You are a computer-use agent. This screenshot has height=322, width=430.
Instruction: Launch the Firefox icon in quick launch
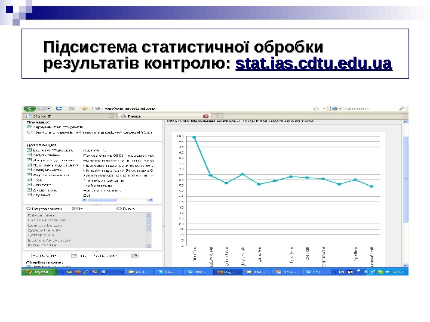click(x=78, y=272)
